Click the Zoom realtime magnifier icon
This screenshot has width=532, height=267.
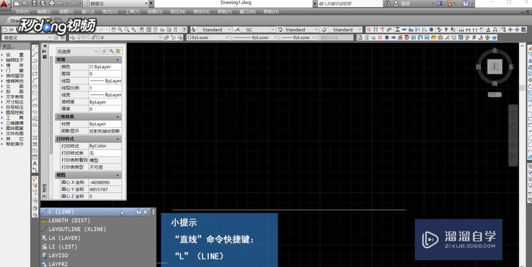(120, 30)
